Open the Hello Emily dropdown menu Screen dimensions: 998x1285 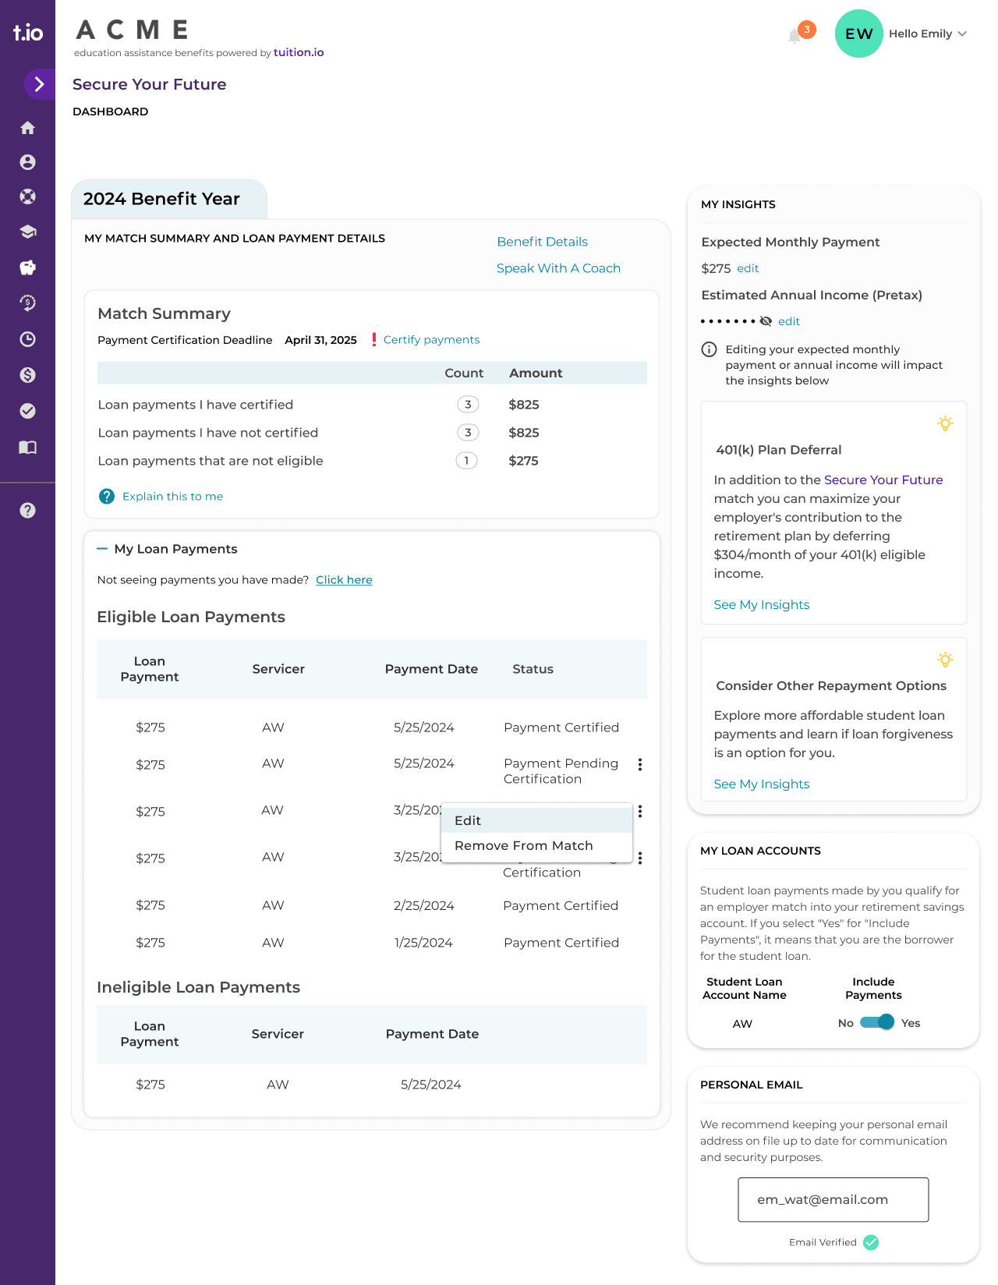[928, 34]
